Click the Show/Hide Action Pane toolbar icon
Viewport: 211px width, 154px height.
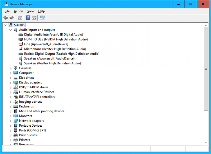pyautogui.click(x=34, y=18)
